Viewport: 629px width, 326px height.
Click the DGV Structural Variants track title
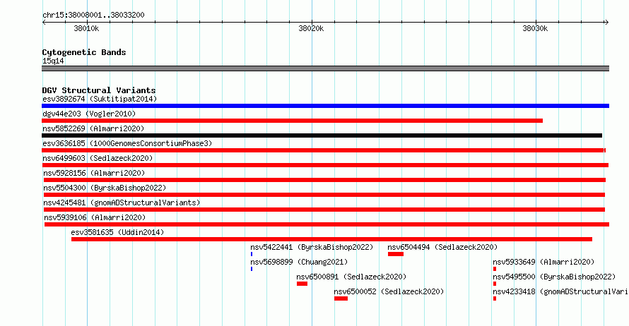[99, 90]
